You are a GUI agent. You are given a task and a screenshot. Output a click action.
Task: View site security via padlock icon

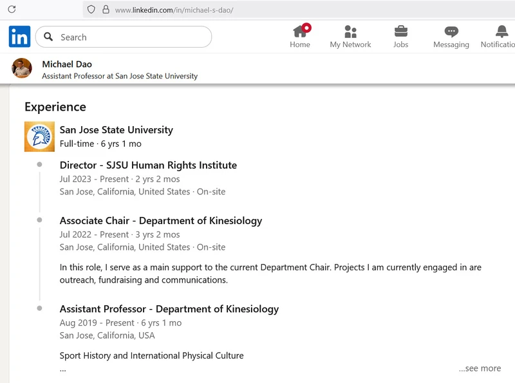pyautogui.click(x=106, y=9)
